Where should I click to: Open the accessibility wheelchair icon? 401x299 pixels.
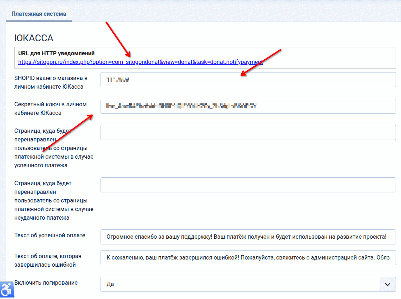[6, 290]
